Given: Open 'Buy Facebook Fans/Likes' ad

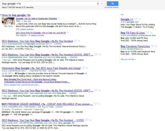Looking at the screenshot, I should [x=135, y=46].
